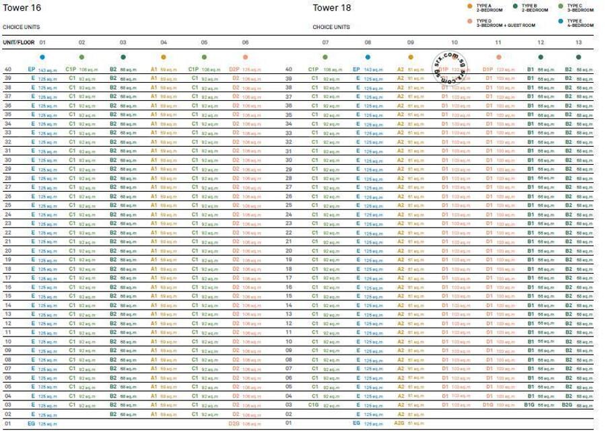This screenshot has height=432, width=606.
Task: Click the UNIT/FLOOR header label
Action: click(18, 42)
